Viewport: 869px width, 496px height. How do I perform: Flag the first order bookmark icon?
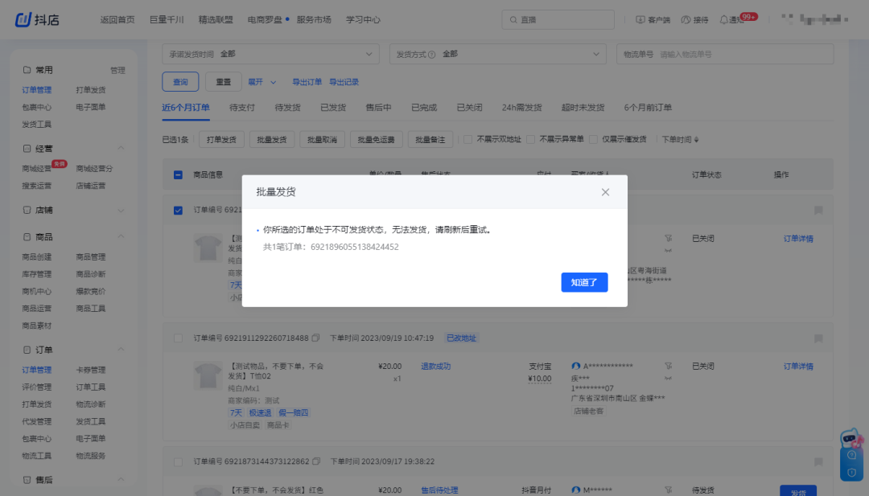(x=818, y=211)
